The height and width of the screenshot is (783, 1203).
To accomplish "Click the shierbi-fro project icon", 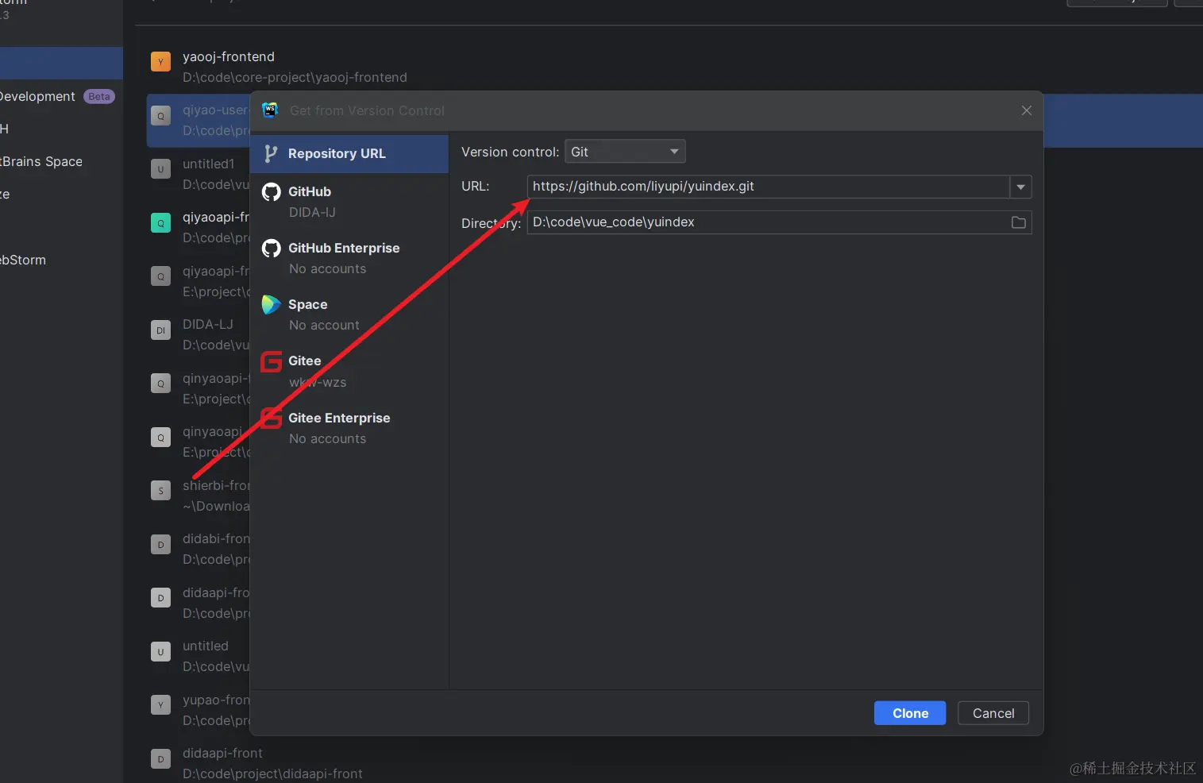I will click(x=161, y=491).
